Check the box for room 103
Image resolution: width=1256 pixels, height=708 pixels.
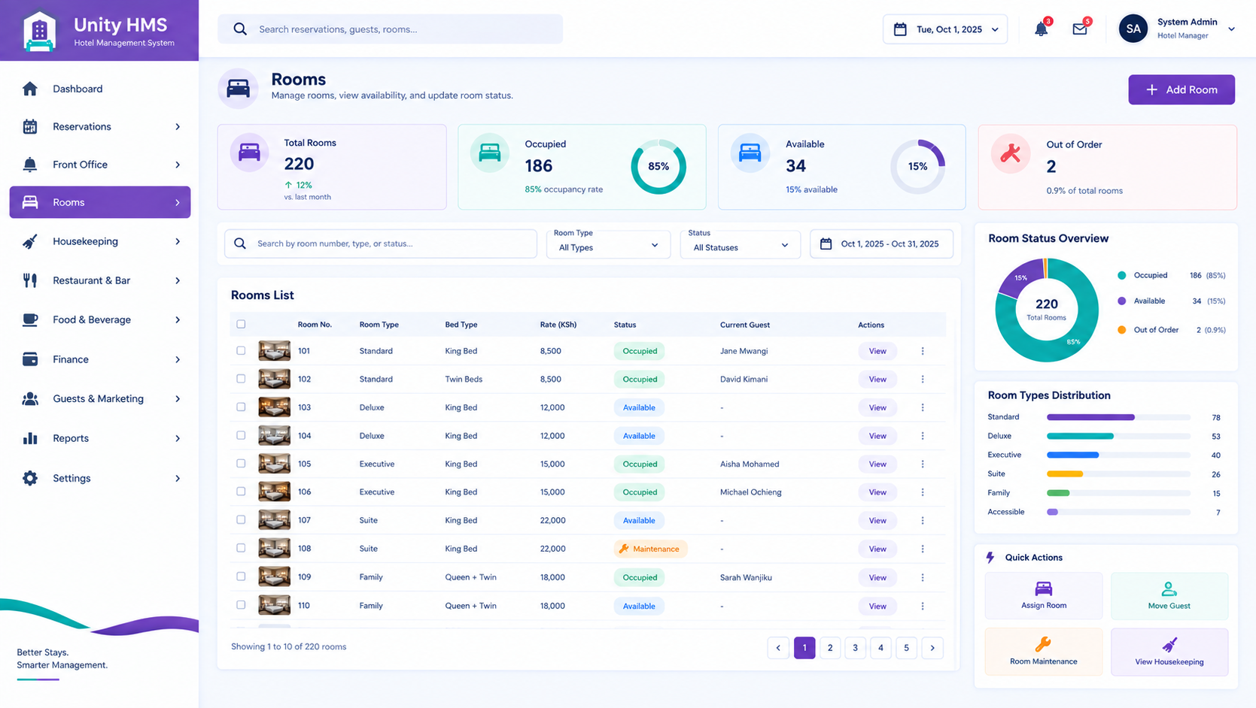pos(241,407)
